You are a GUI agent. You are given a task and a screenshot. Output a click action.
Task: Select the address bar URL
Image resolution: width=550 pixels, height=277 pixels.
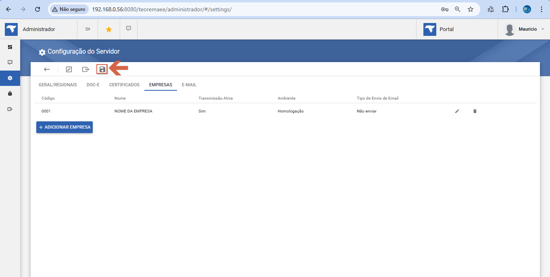pos(162,9)
